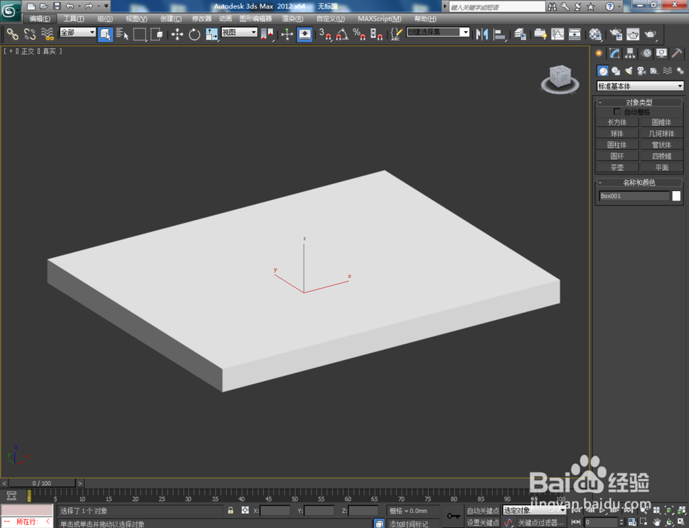Open the Layer Manager icon

(x=520, y=34)
